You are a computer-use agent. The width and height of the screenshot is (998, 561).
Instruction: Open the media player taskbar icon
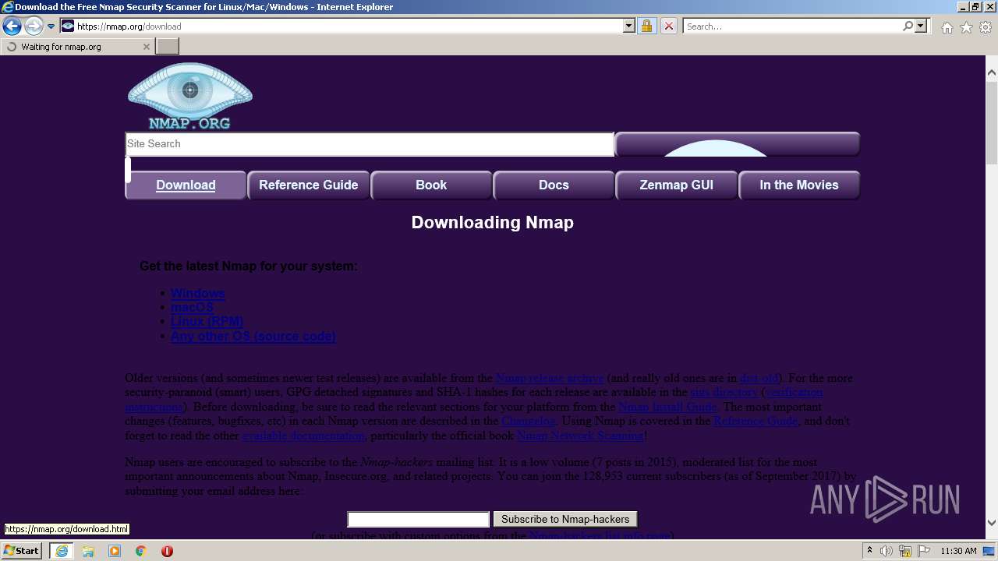115,551
